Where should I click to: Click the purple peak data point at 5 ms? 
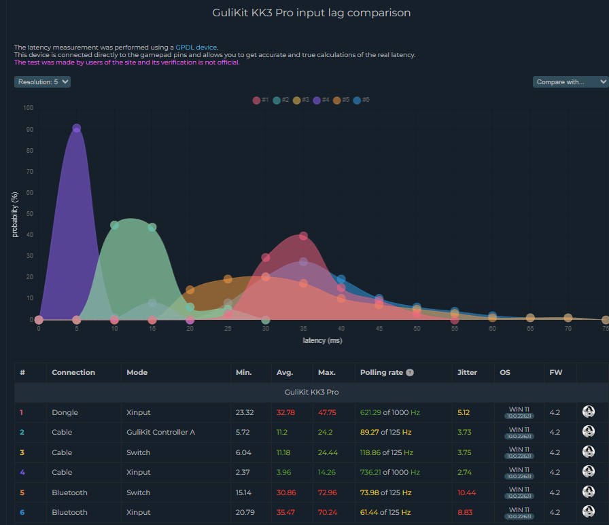click(77, 128)
